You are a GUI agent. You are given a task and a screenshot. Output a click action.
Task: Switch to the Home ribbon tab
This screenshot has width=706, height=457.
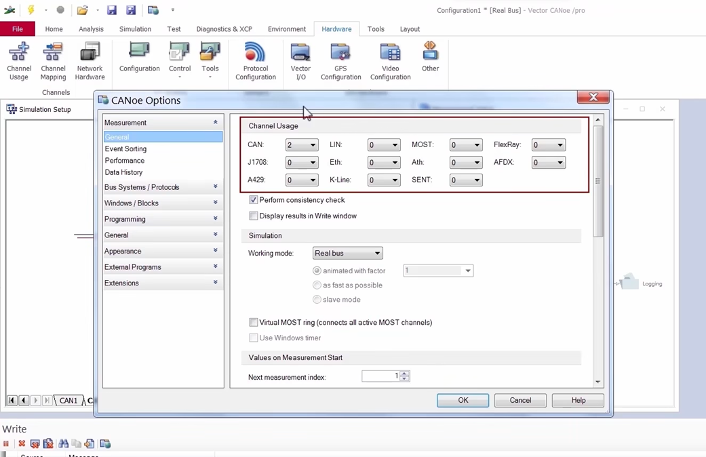(54, 28)
